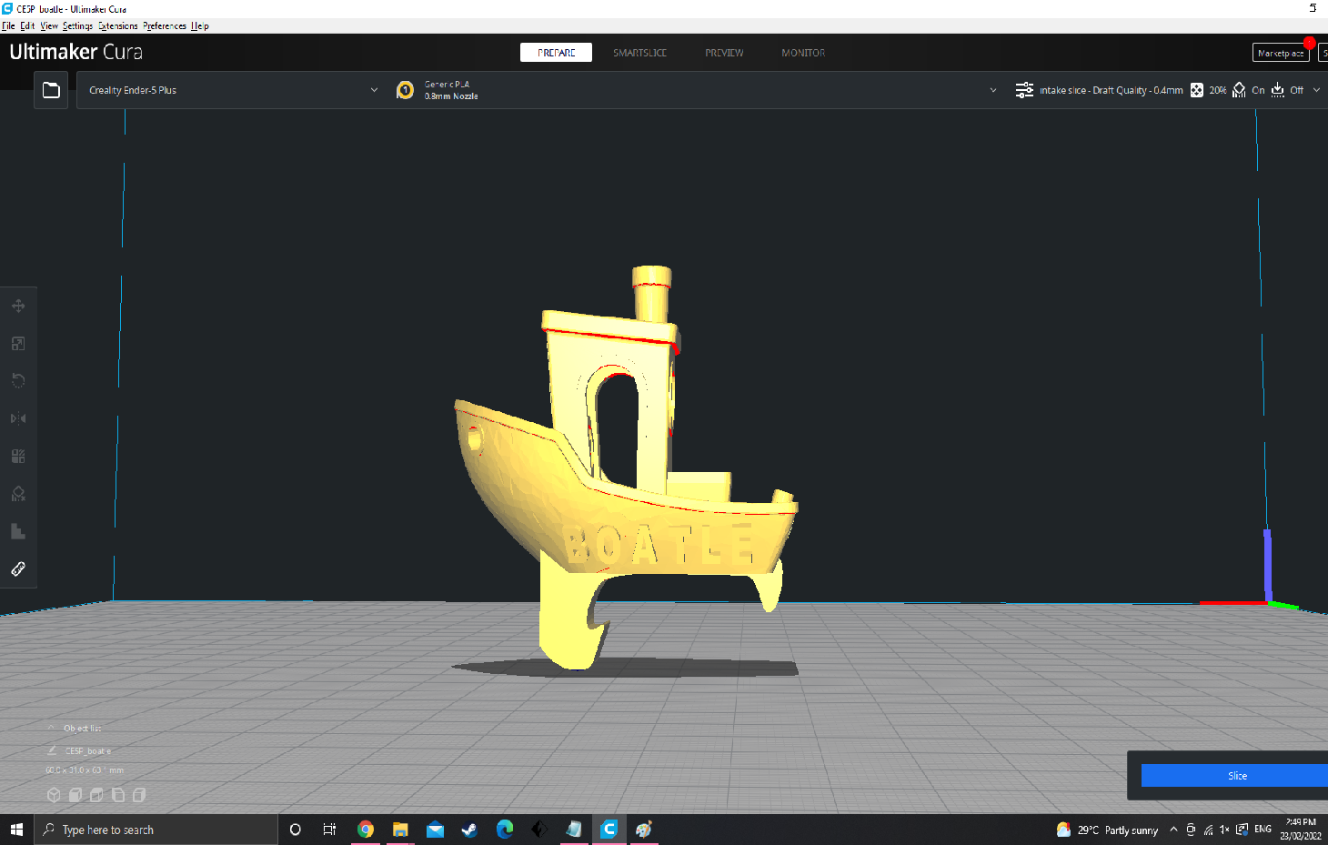Collapse the Object list panel
The height and width of the screenshot is (855, 1328).
[52, 728]
